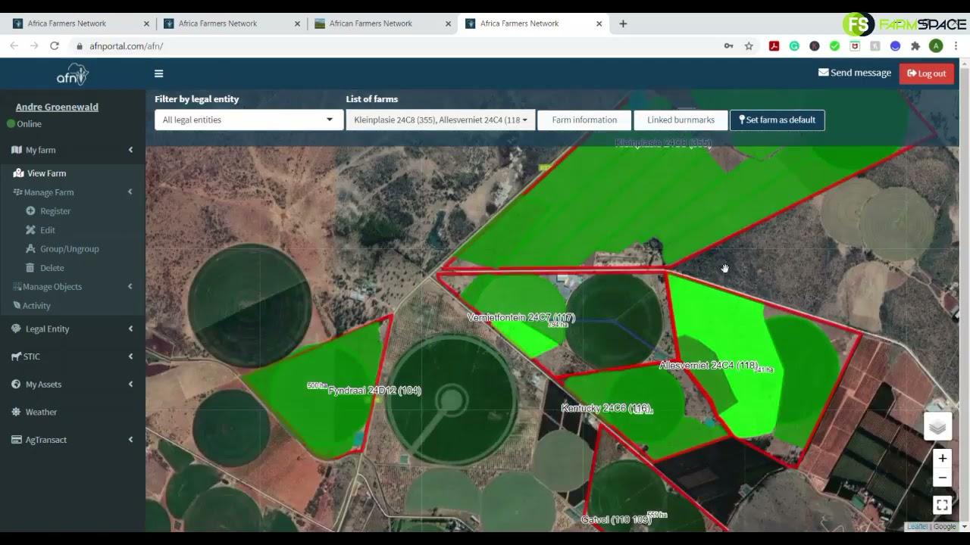Click the Vernietfontein 24C7 (117) farm label

click(x=521, y=317)
